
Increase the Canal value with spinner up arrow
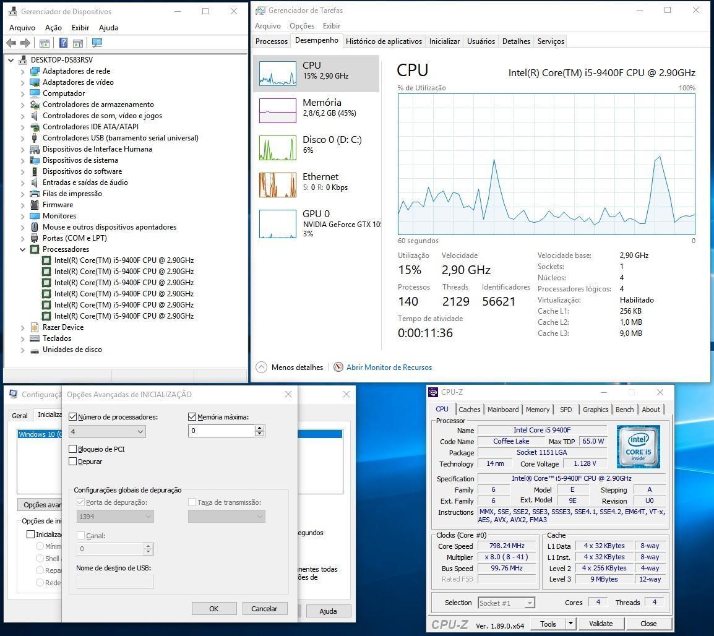click(148, 546)
